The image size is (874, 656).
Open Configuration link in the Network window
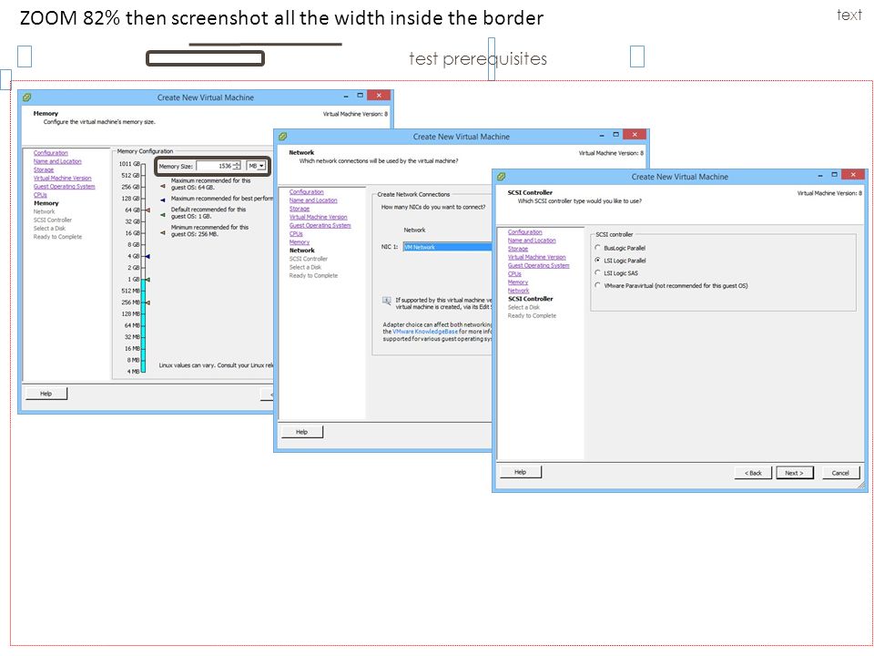click(307, 192)
